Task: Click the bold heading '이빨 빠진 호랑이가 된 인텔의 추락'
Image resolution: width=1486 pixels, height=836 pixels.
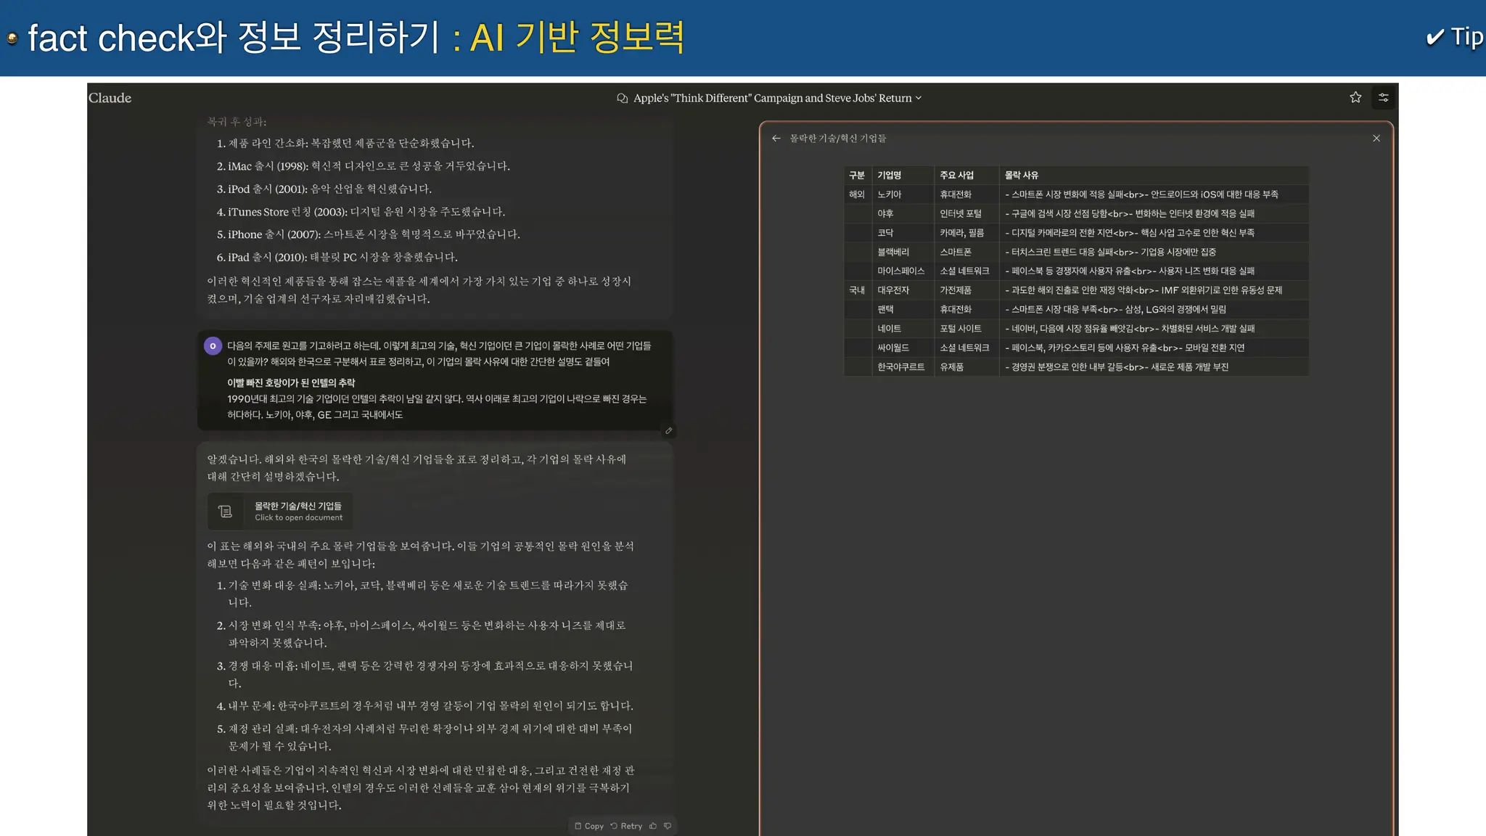Action: coord(291,382)
